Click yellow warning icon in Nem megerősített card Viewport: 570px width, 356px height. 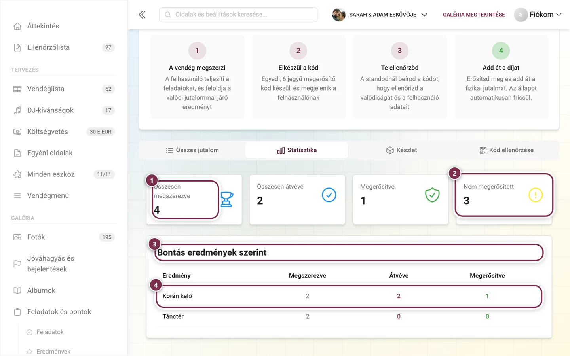pos(536,195)
